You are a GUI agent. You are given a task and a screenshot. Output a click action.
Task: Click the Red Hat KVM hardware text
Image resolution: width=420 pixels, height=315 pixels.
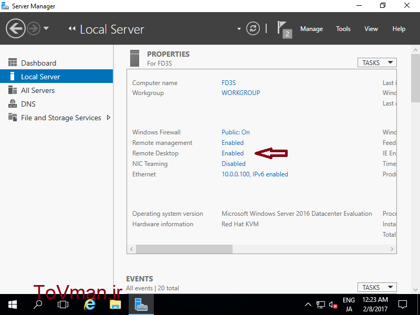(x=240, y=224)
